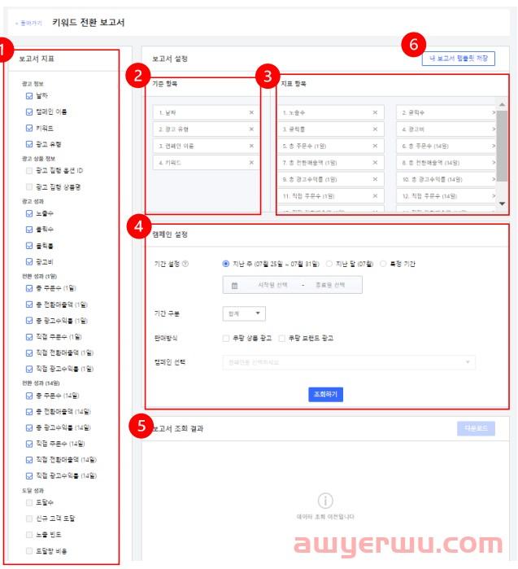Uncheck the 날짜 checkbox in 보고서 지표
The width and height of the screenshot is (518, 569).
tap(29, 96)
